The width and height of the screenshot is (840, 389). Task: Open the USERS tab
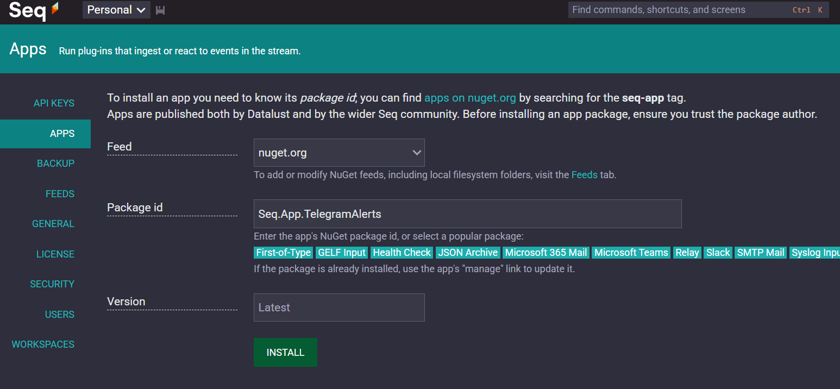coord(60,315)
